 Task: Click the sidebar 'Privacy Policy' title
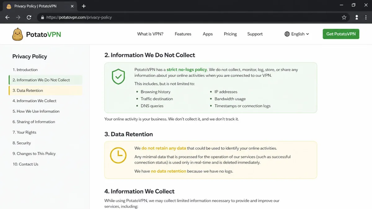tap(30, 56)
